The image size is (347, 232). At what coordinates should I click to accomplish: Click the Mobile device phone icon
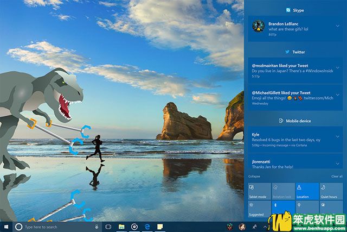281,121
